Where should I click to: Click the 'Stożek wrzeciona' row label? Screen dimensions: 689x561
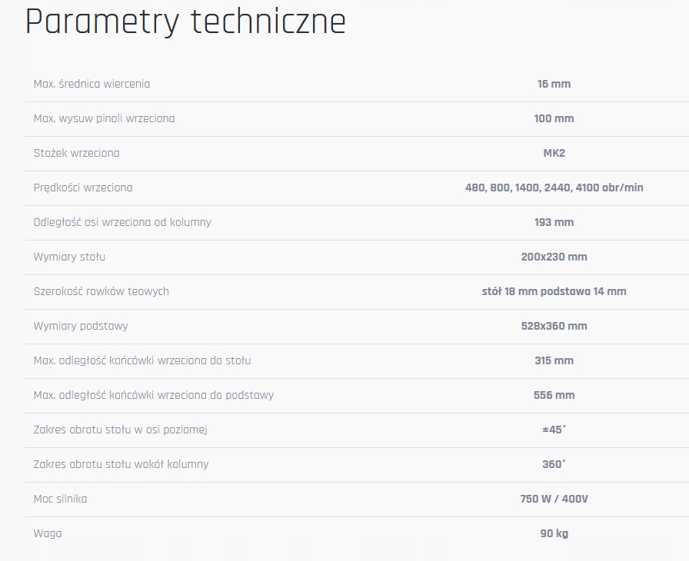coord(76,153)
